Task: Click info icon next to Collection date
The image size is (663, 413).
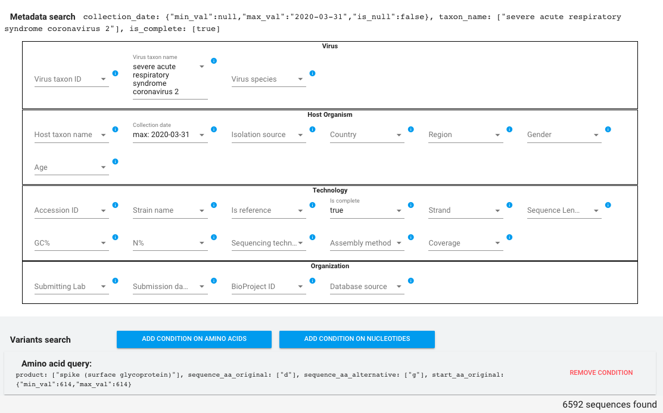Action: [213, 129]
